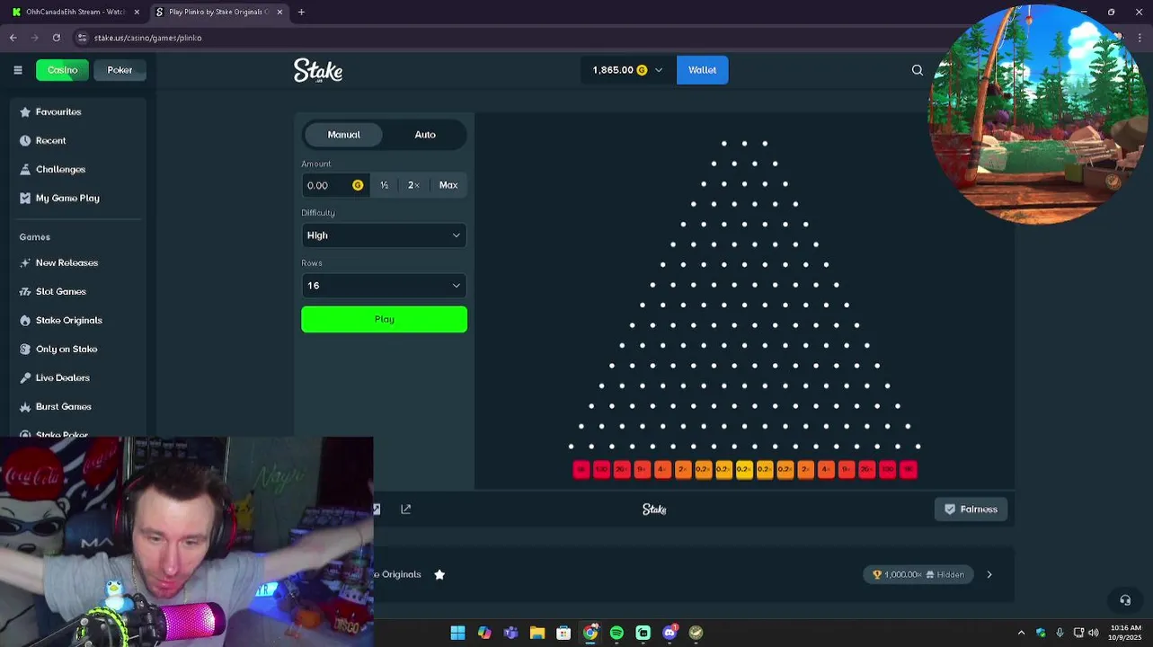This screenshot has width=1153, height=647.
Task: Click the Stake logo in header
Action: click(x=318, y=71)
